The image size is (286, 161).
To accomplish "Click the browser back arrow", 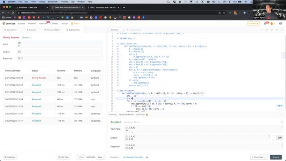I will (x=3, y=13).
